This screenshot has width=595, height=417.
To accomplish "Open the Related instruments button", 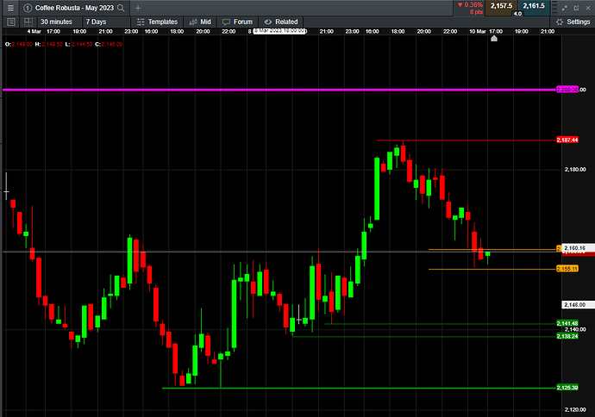I will (281, 22).
